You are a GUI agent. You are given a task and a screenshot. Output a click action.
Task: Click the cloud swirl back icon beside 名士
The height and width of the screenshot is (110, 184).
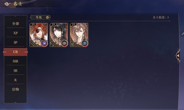click(x=8, y=4)
